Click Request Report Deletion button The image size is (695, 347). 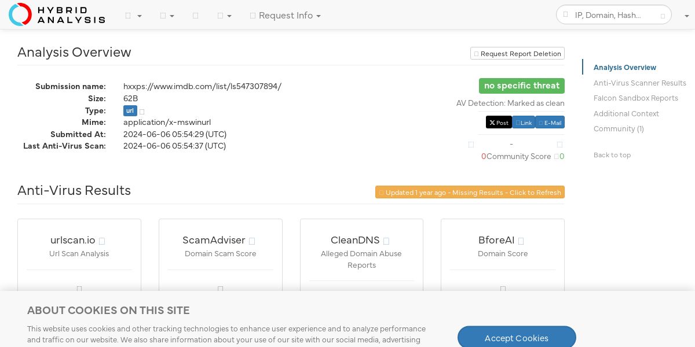point(517,54)
